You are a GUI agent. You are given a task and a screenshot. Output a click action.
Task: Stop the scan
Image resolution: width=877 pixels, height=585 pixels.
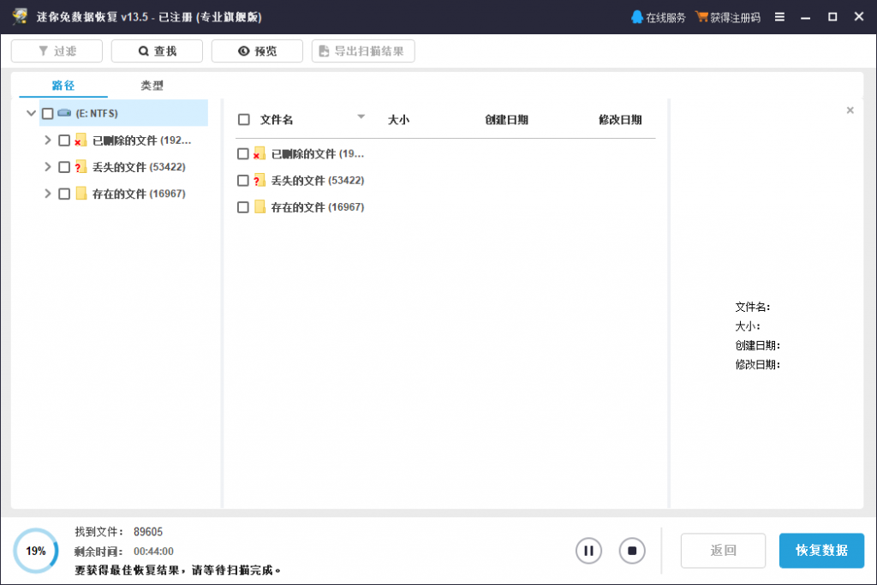click(632, 551)
